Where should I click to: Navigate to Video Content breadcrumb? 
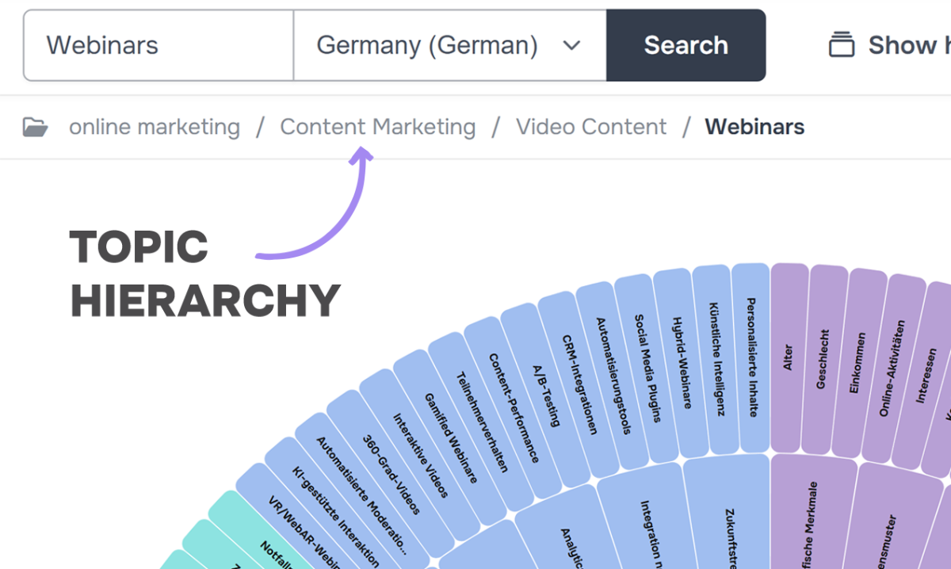pos(591,127)
